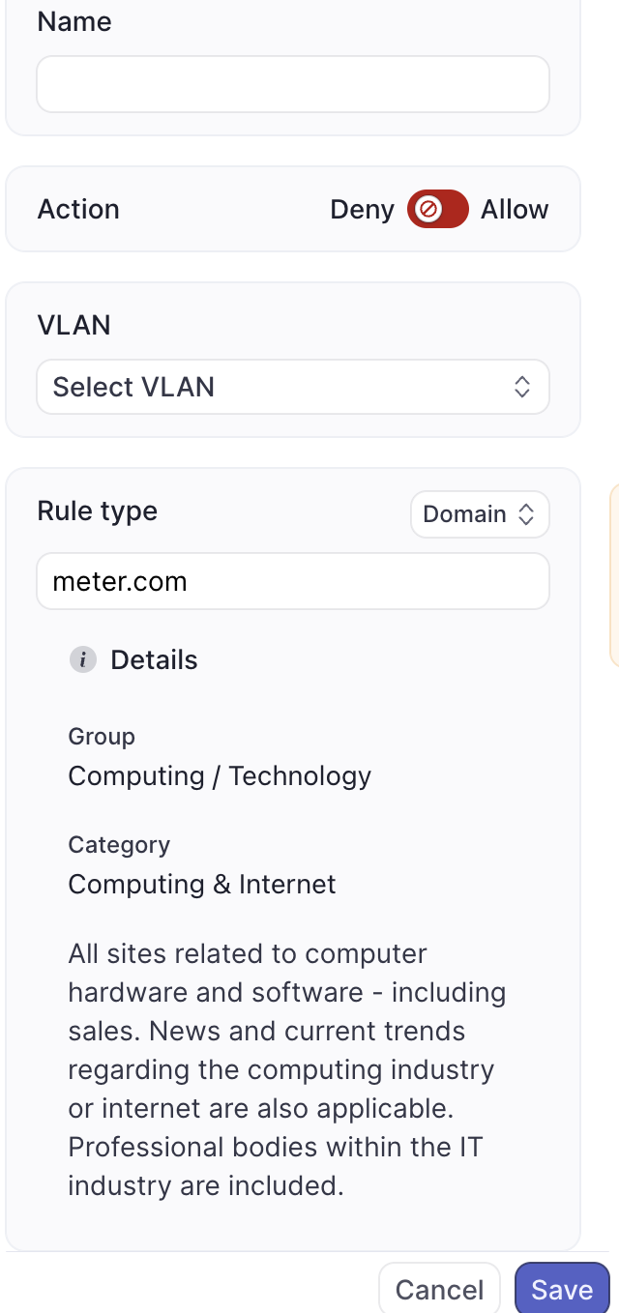Click the meter.com domain input field
Screen dimensions: 619x1313
pos(292,581)
